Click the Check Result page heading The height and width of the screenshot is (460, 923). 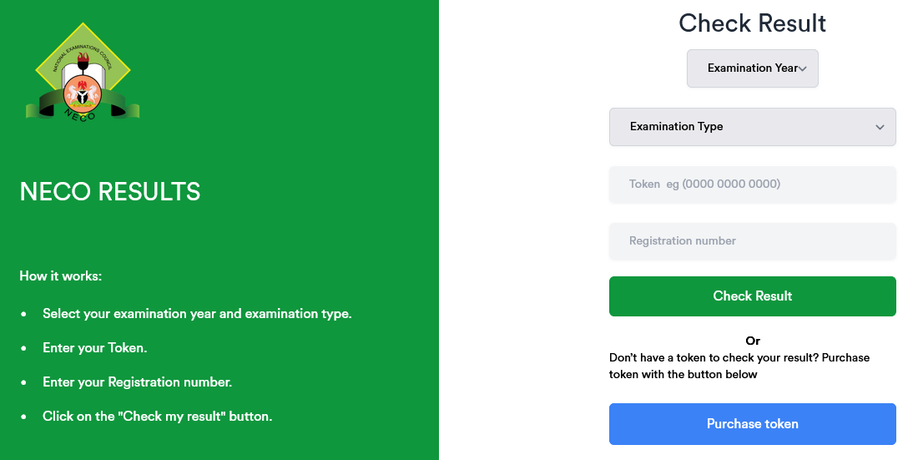(x=752, y=23)
